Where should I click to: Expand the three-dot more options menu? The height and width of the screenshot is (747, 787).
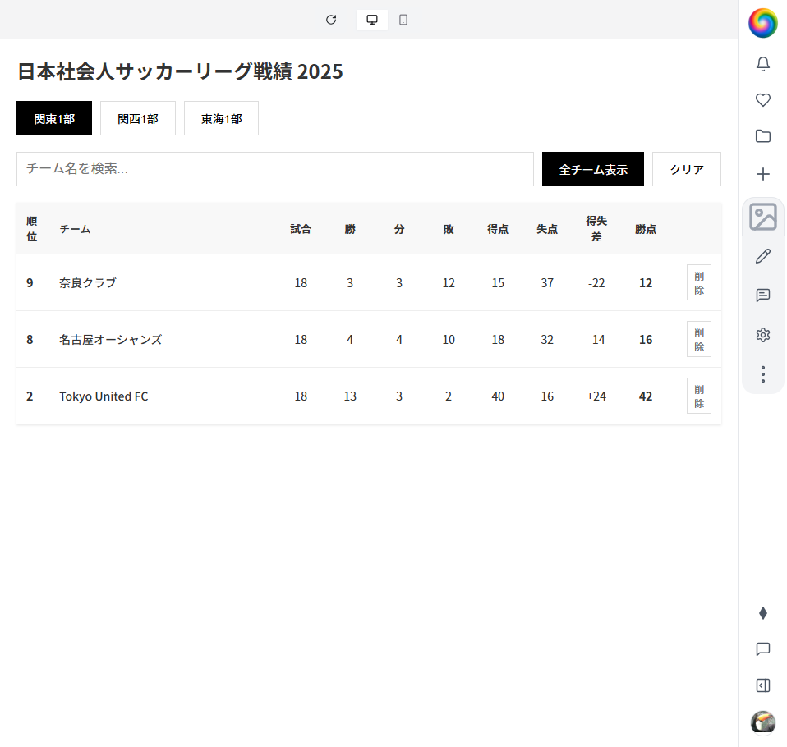click(x=762, y=374)
